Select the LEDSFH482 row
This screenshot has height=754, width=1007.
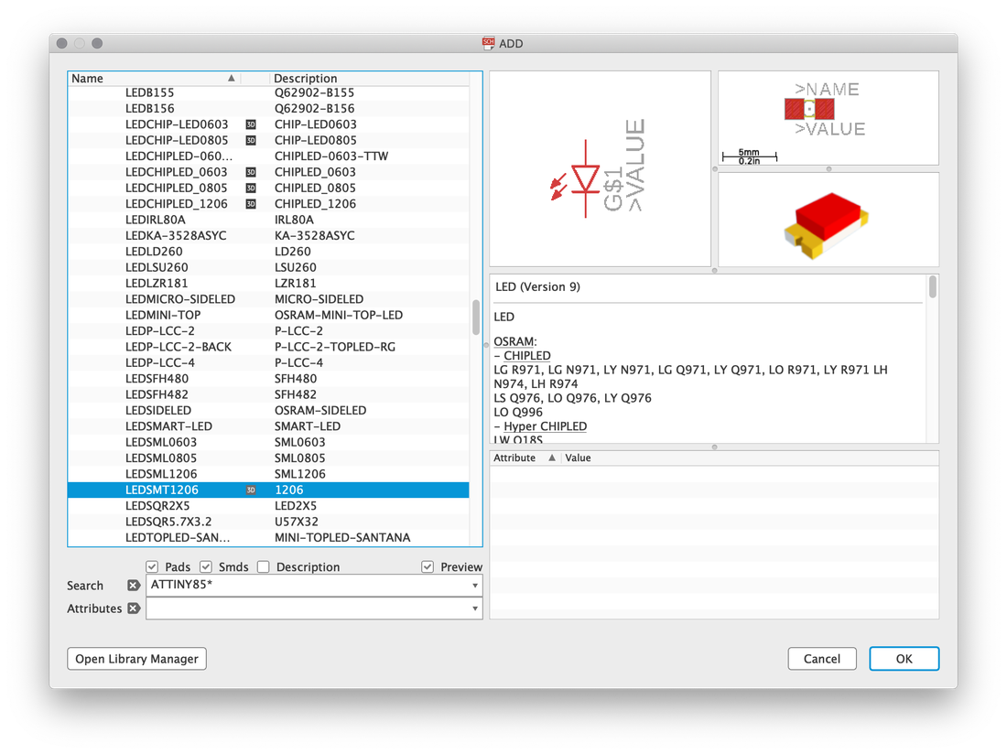click(268, 394)
